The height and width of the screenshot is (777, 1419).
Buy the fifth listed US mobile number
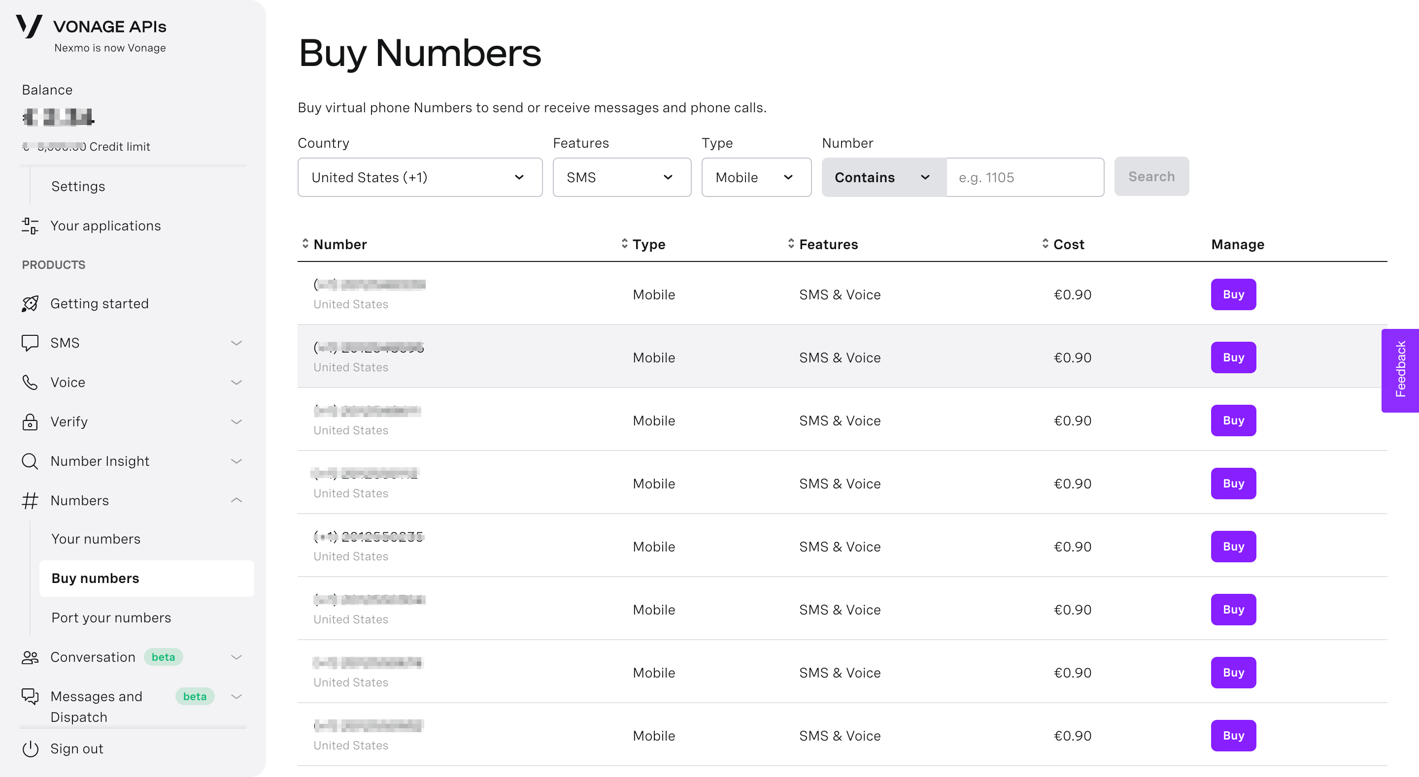pyautogui.click(x=1233, y=546)
